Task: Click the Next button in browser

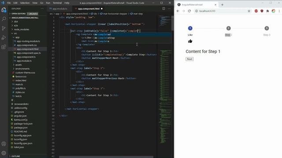Action: click(189, 59)
